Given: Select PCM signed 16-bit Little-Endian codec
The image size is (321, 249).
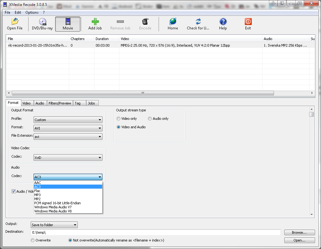Looking at the screenshot, I should point(68,203).
